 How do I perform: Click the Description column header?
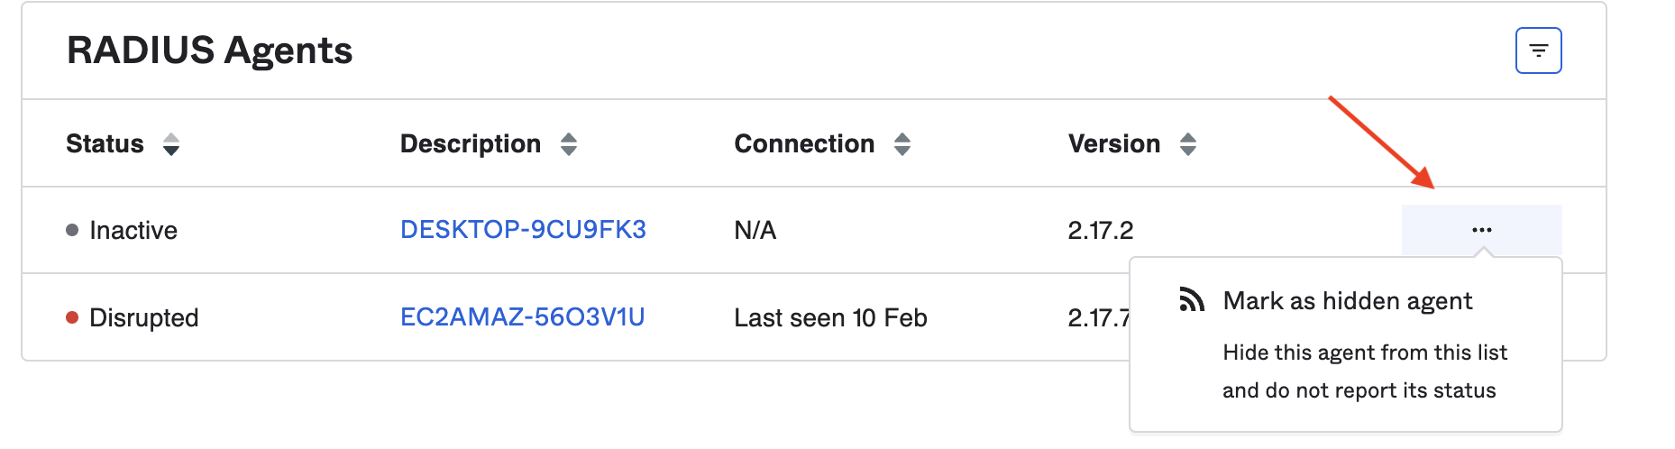470,144
